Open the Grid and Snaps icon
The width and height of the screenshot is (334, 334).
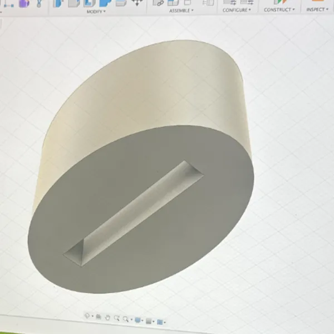pos(149,321)
